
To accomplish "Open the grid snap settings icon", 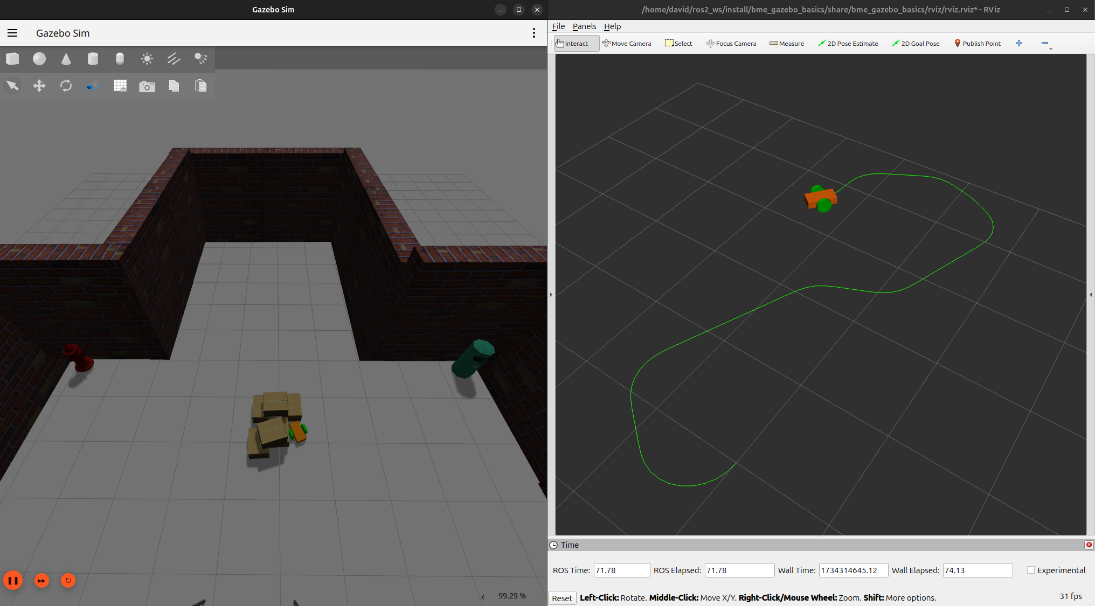I will point(120,86).
